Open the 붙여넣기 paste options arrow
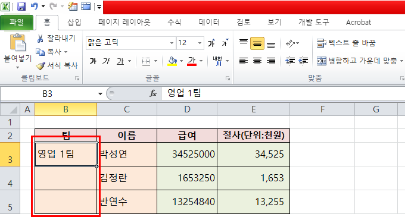 pos(17,68)
